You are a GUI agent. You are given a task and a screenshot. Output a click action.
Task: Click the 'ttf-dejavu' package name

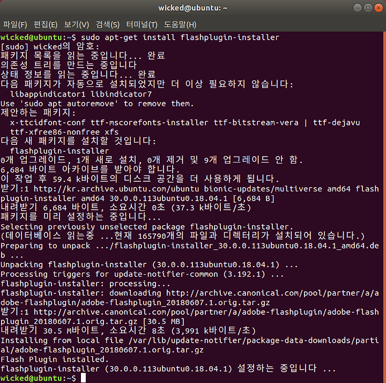click(337, 123)
